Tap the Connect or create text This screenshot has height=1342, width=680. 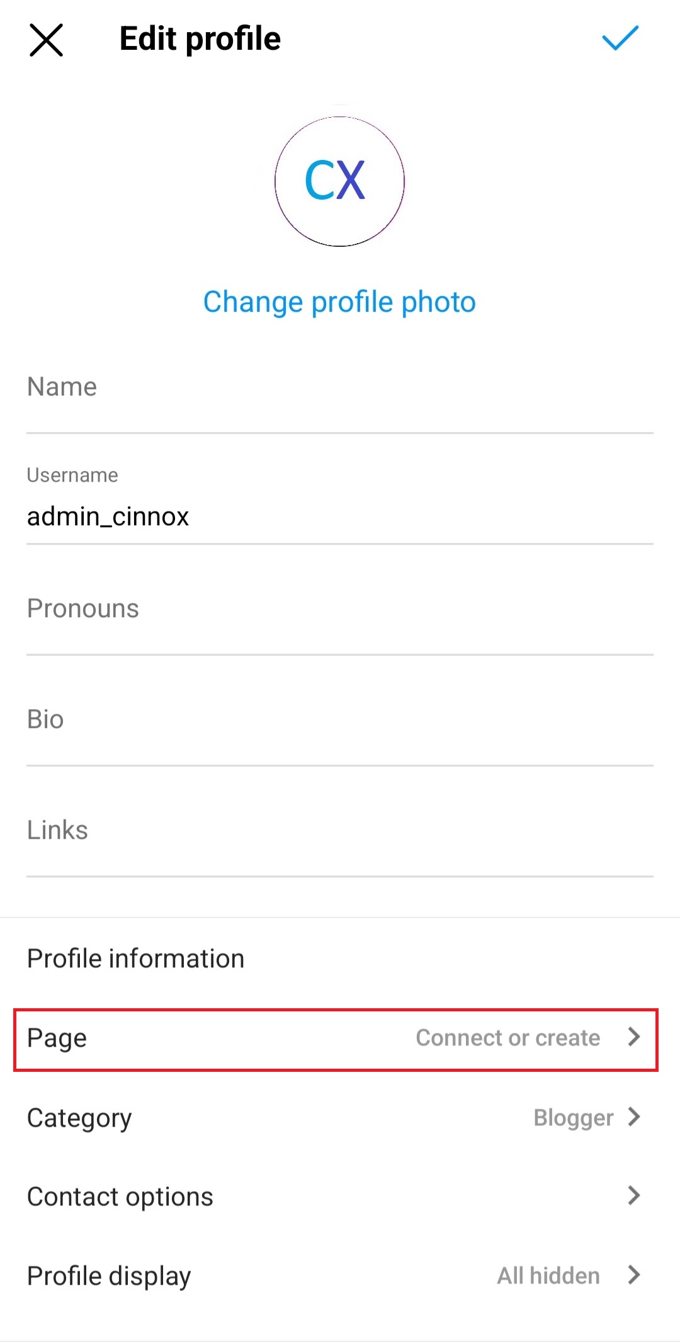(507, 1038)
